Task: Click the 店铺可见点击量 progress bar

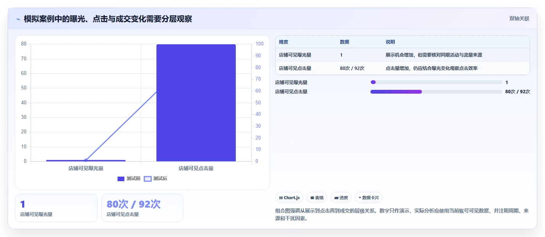Action: [436, 91]
